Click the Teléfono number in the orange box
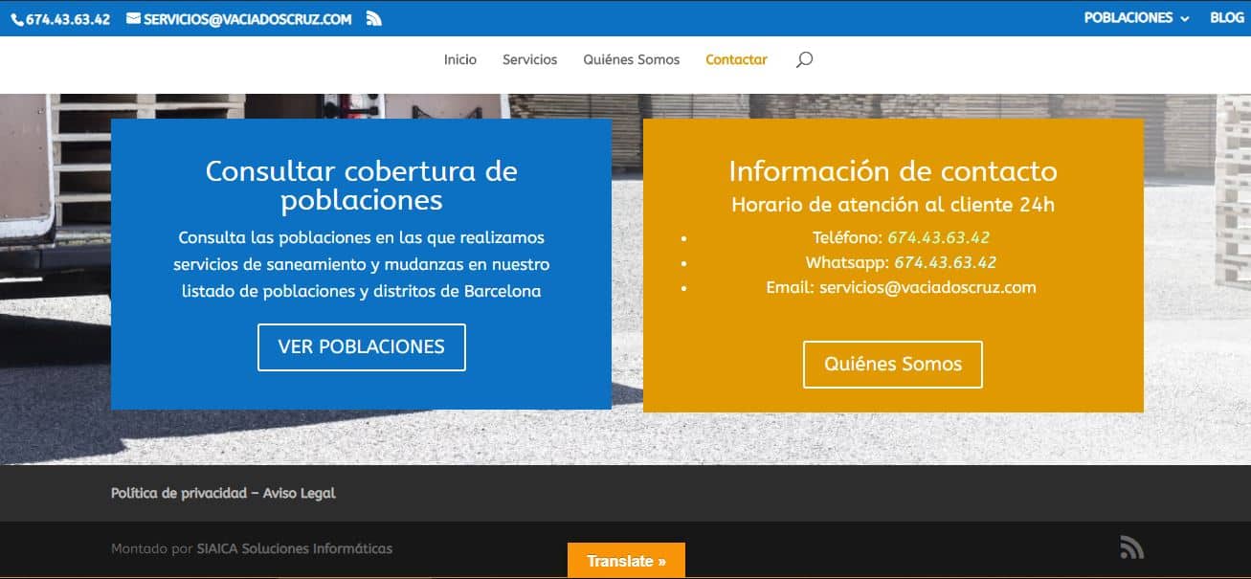1251x579 pixels. 938,237
